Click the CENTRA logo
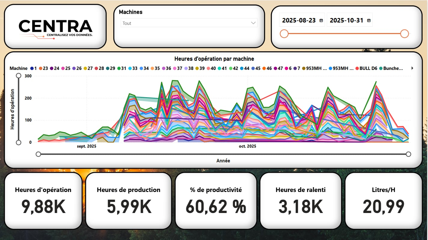The image size is (428, 240). [55, 29]
